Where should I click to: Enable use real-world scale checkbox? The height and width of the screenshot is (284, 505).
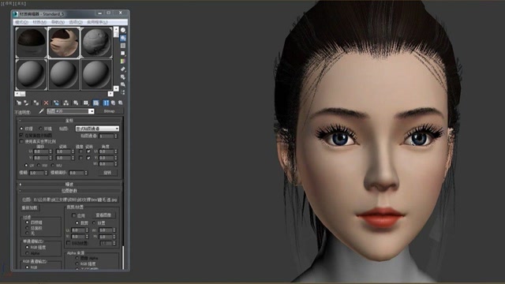point(21,141)
